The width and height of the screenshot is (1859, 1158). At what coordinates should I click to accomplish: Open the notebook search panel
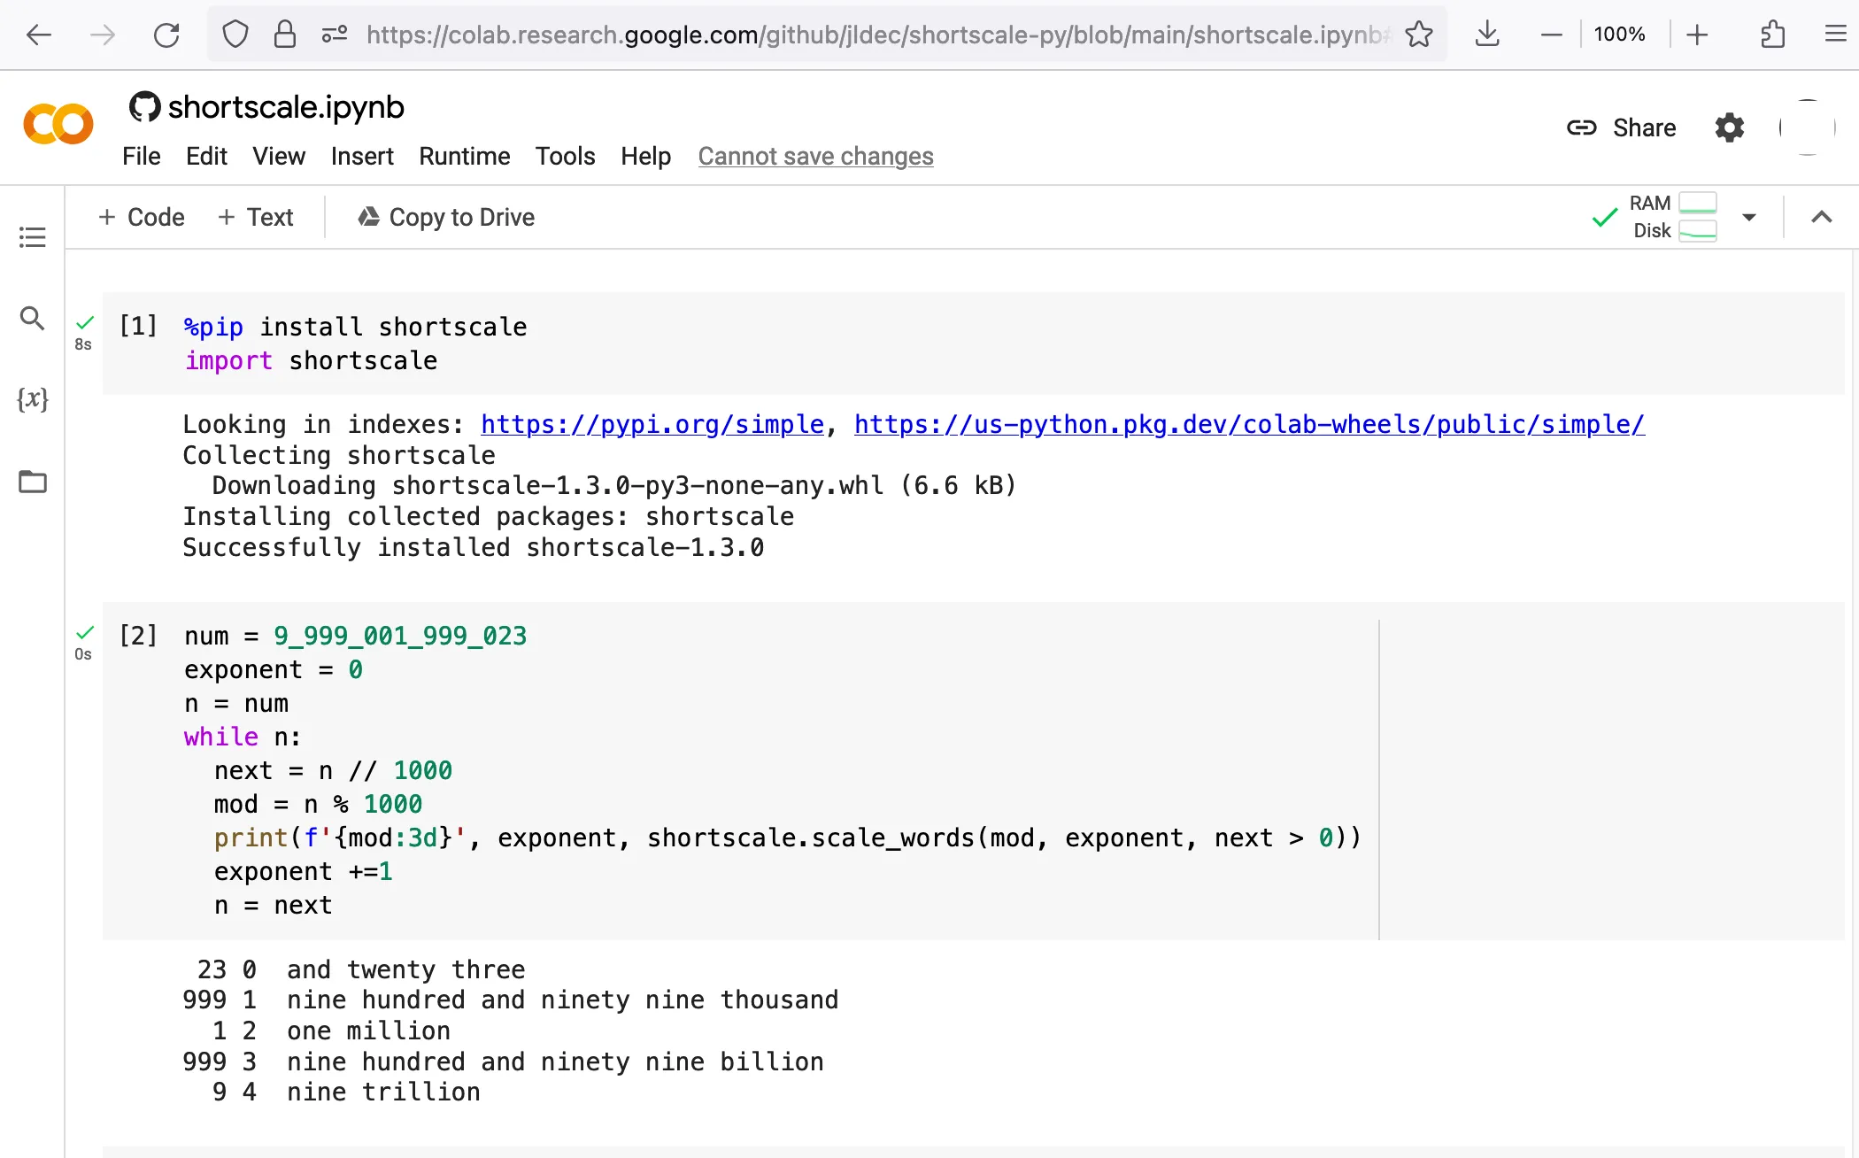point(32,319)
